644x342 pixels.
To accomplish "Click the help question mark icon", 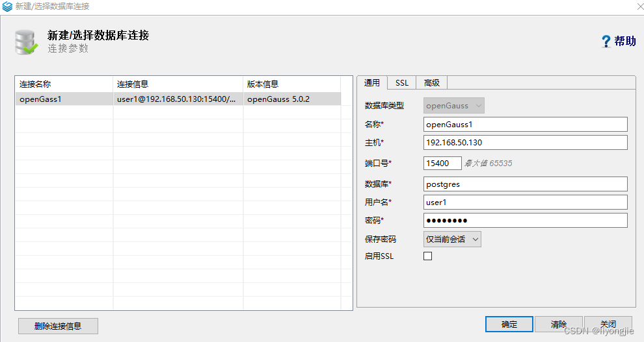I will (606, 41).
